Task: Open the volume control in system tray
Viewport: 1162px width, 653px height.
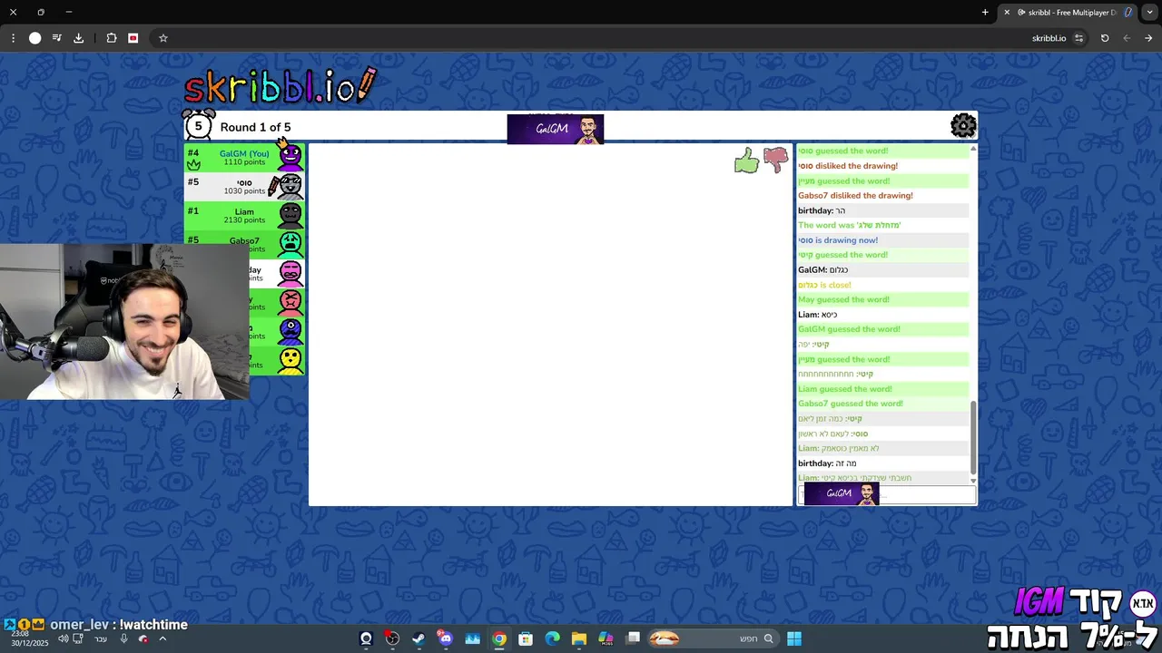Action: pyautogui.click(x=63, y=638)
